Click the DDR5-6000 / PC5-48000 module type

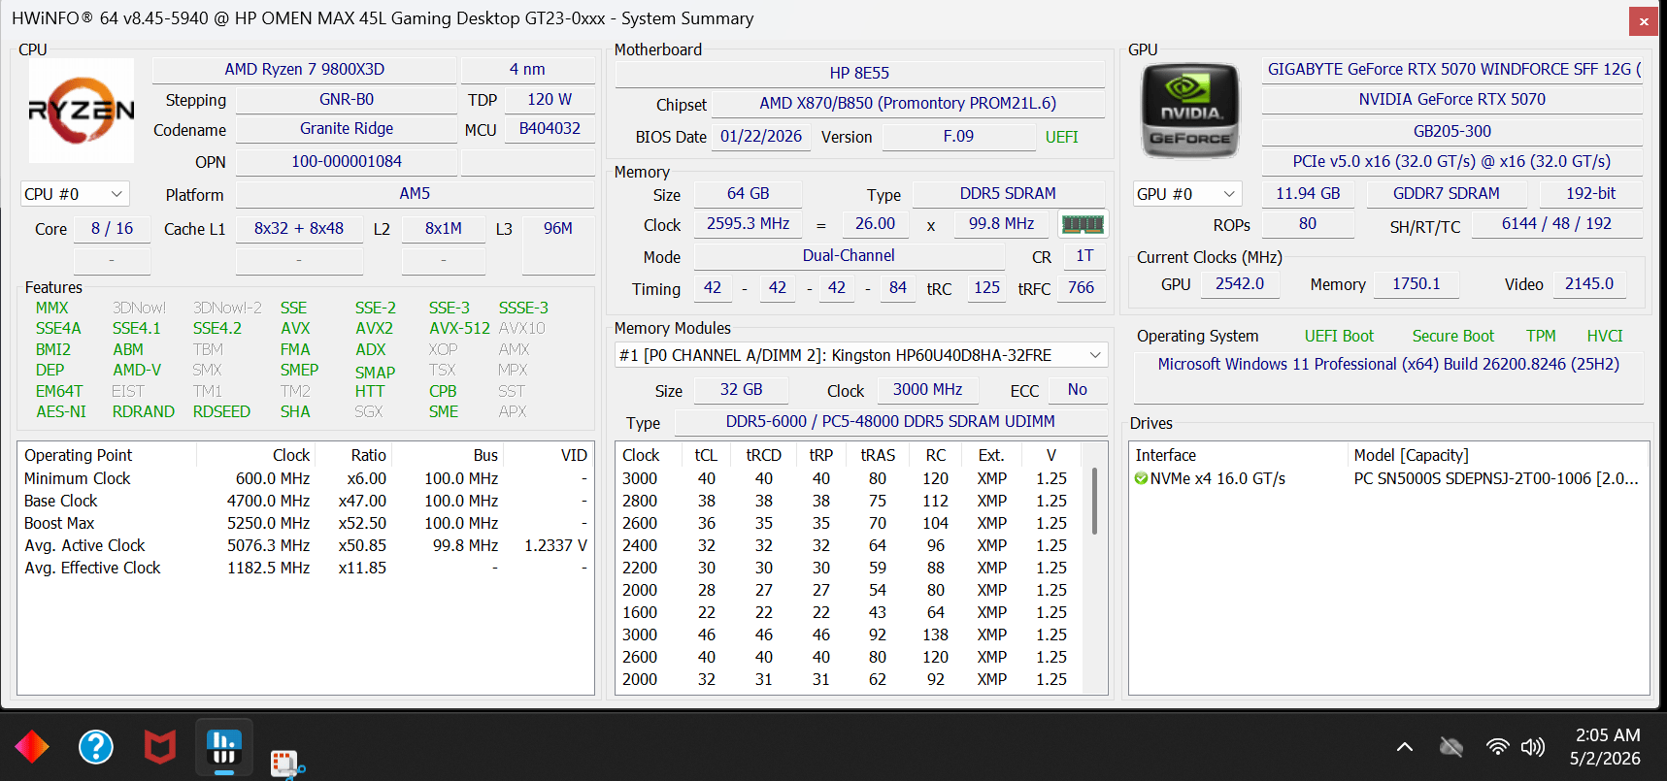coord(890,422)
